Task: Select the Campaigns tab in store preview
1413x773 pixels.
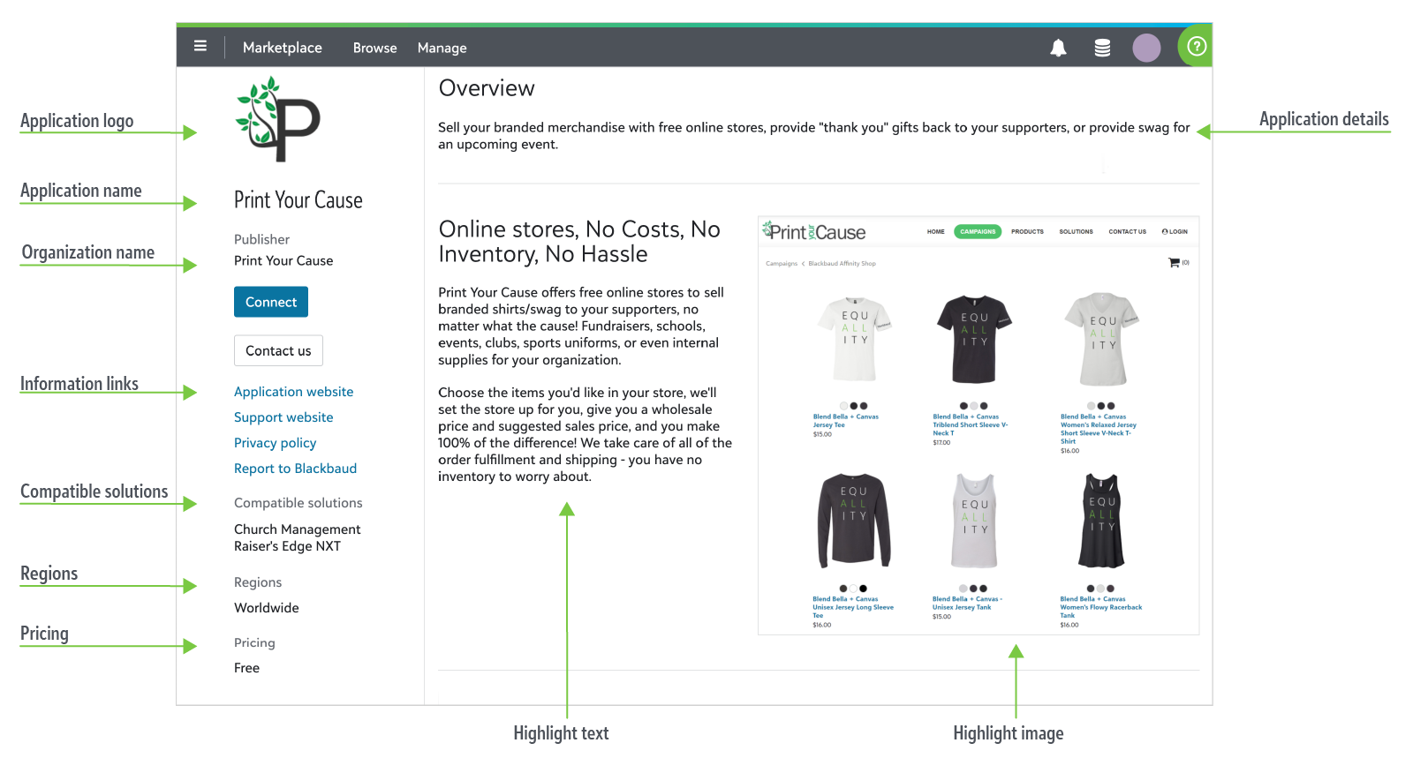Action: tap(978, 232)
